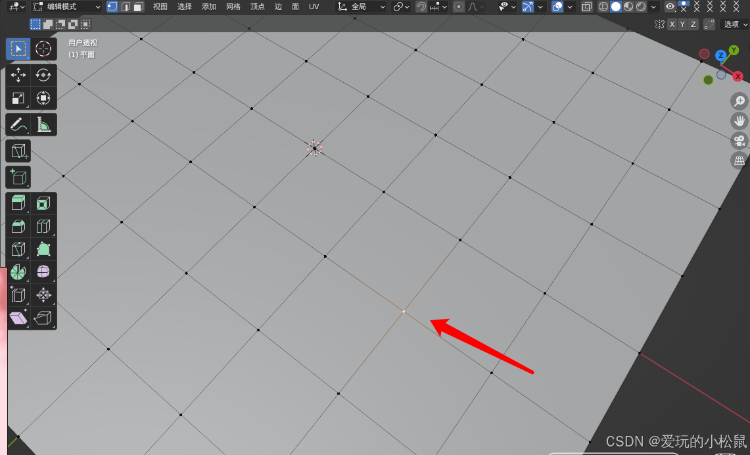Screen dimensions: 750x455
Task: Select the Measure ruler tool
Action: 43,125
